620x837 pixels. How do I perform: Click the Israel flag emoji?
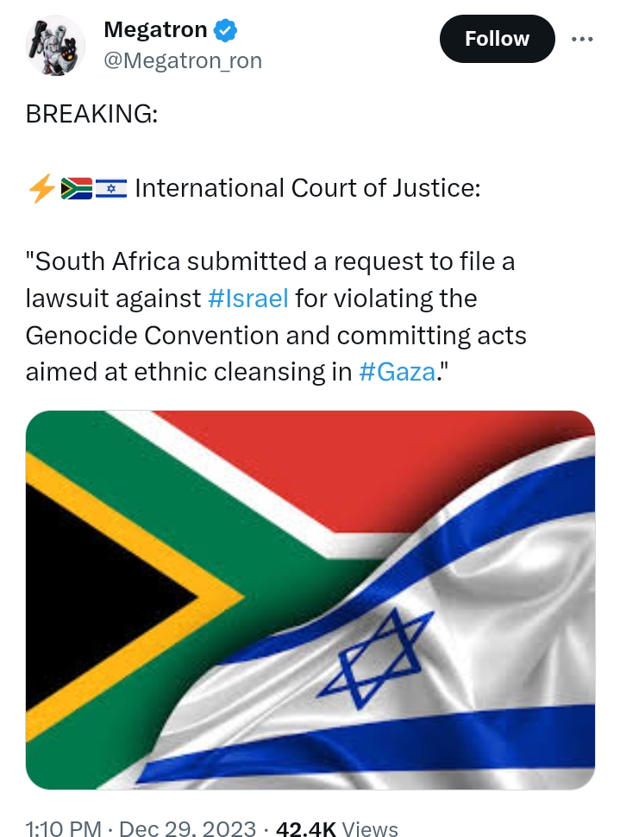point(111,188)
